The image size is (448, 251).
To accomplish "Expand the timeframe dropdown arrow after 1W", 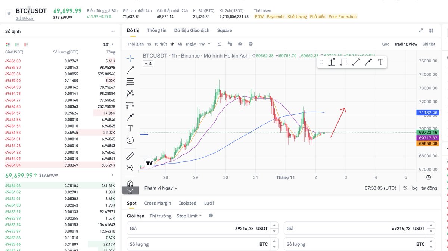I will click(209, 44).
